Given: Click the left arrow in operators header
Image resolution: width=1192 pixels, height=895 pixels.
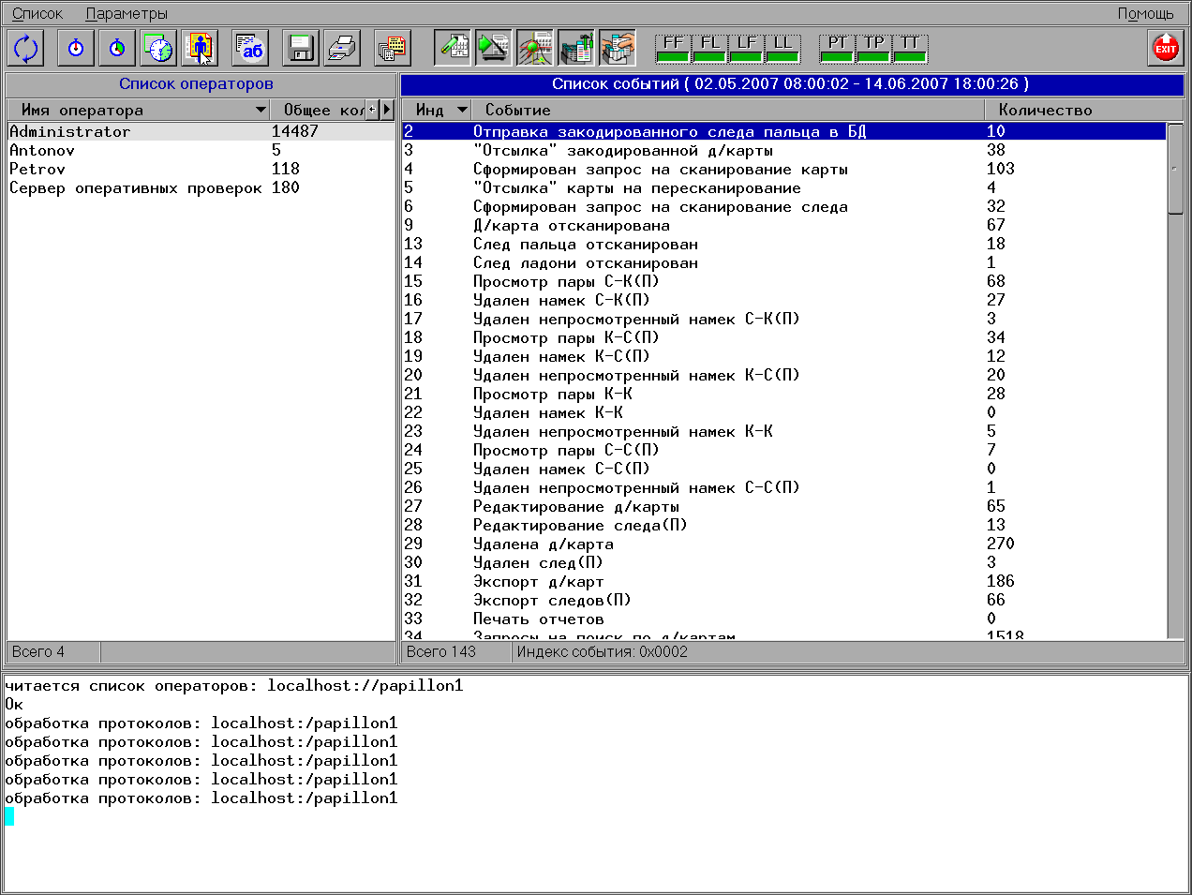Looking at the screenshot, I should 372,110.
